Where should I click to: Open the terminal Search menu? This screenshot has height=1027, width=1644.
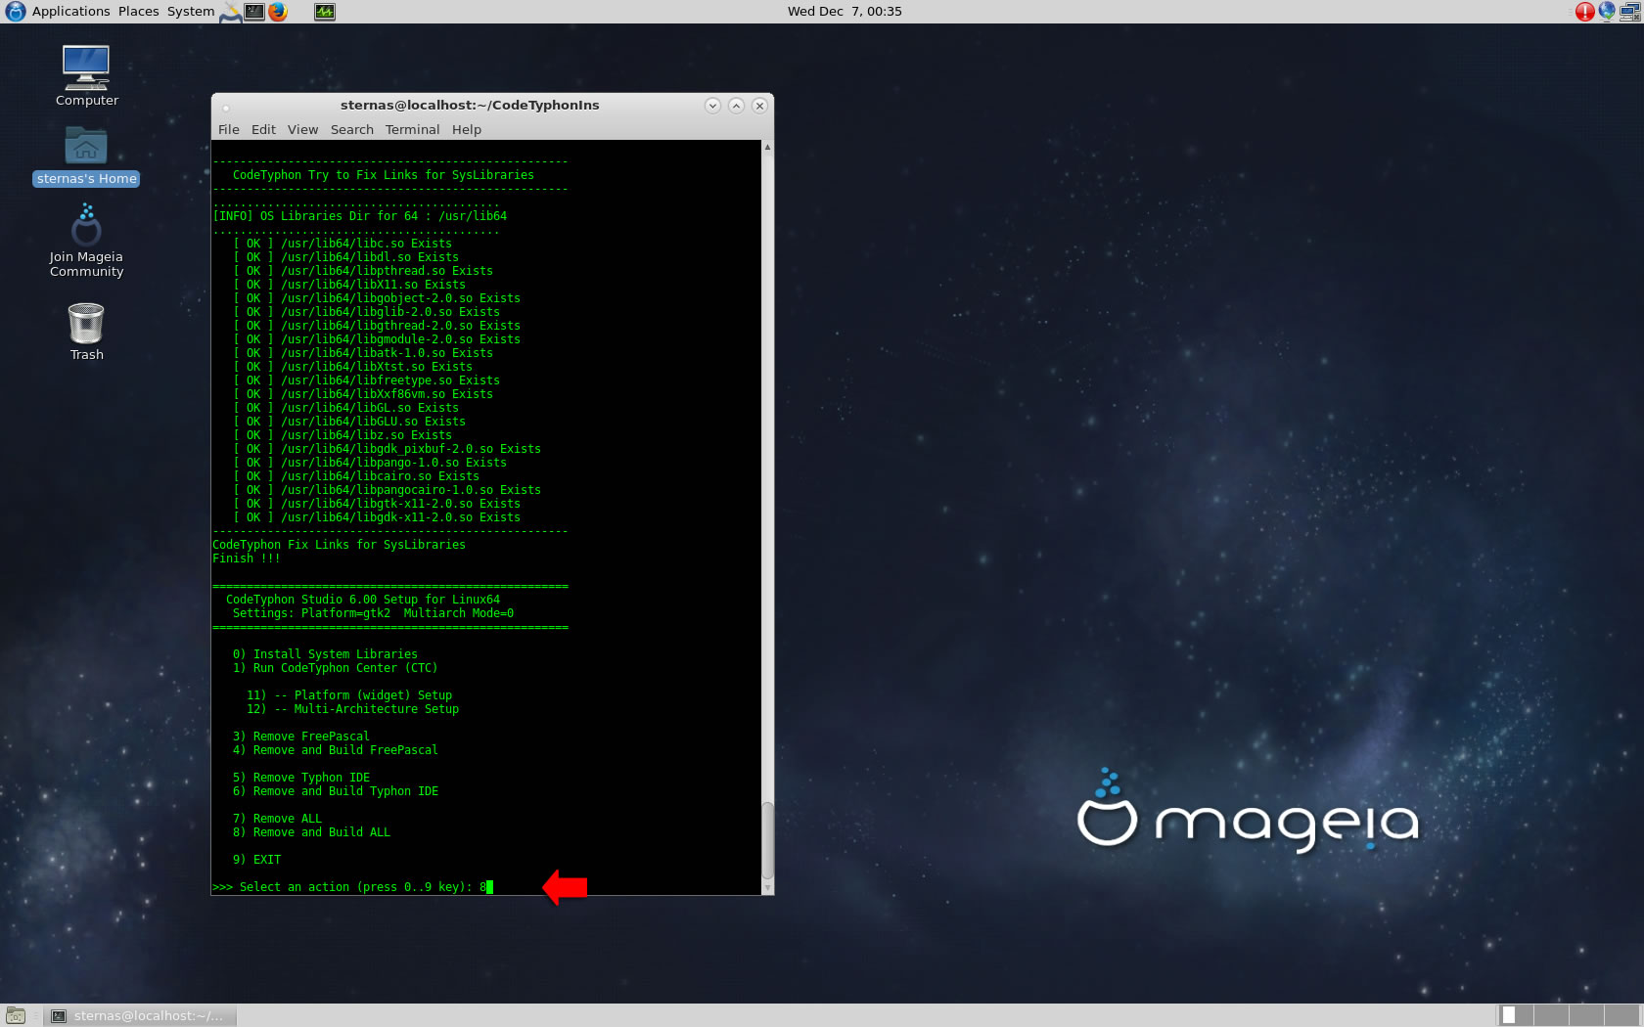[x=352, y=129]
